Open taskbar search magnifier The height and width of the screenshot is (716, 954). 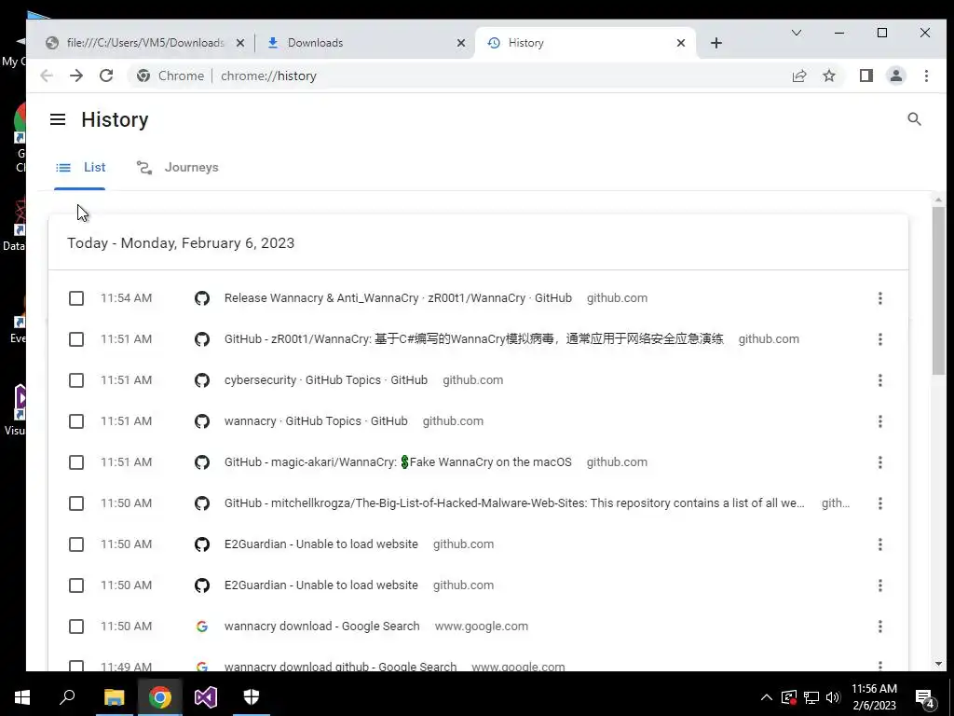click(67, 696)
